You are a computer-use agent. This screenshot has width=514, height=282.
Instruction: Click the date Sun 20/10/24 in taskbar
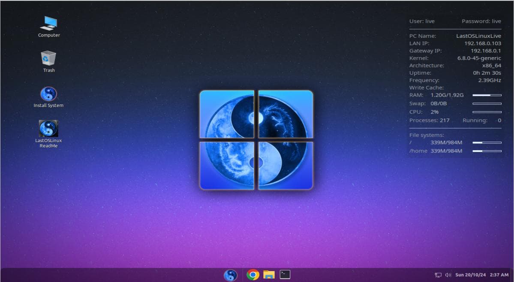pyautogui.click(x=469, y=275)
